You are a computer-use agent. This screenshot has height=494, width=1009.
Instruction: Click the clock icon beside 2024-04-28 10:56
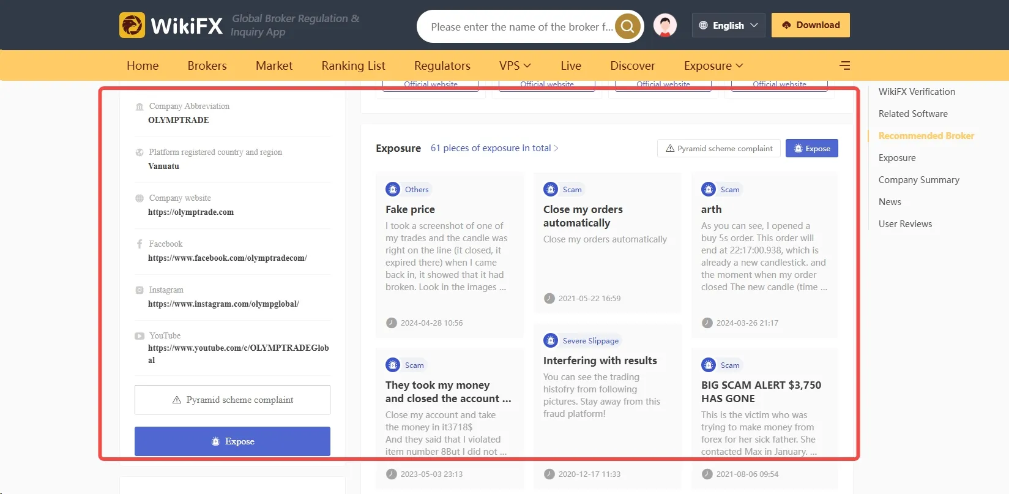click(x=392, y=323)
